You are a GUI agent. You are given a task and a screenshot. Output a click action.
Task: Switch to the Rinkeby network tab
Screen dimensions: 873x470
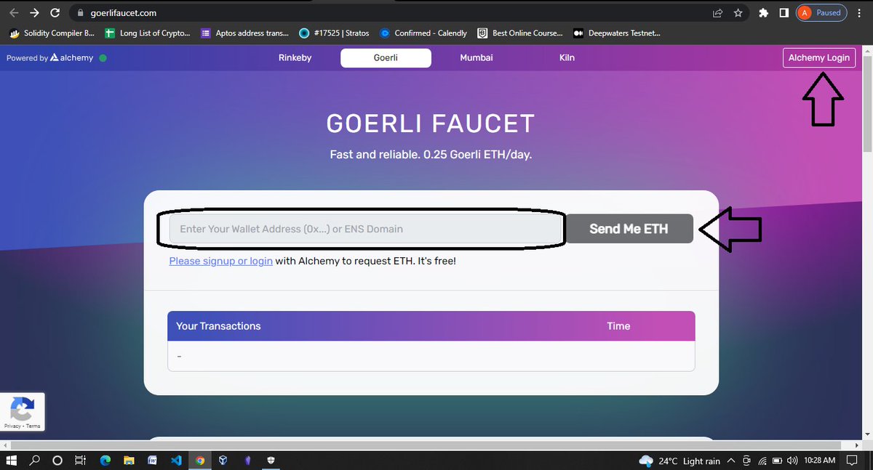[295, 57]
